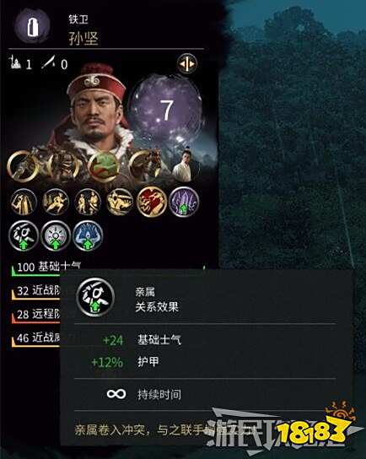
Task: Click the grey compass buff icon
Action: [56, 236]
